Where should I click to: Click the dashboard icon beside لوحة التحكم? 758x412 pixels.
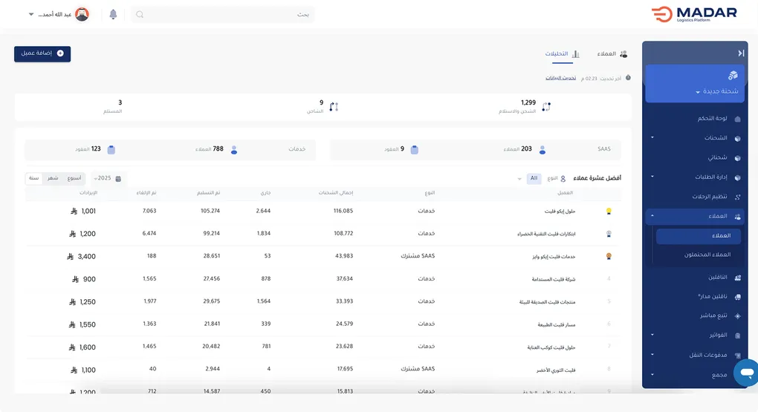(x=737, y=119)
